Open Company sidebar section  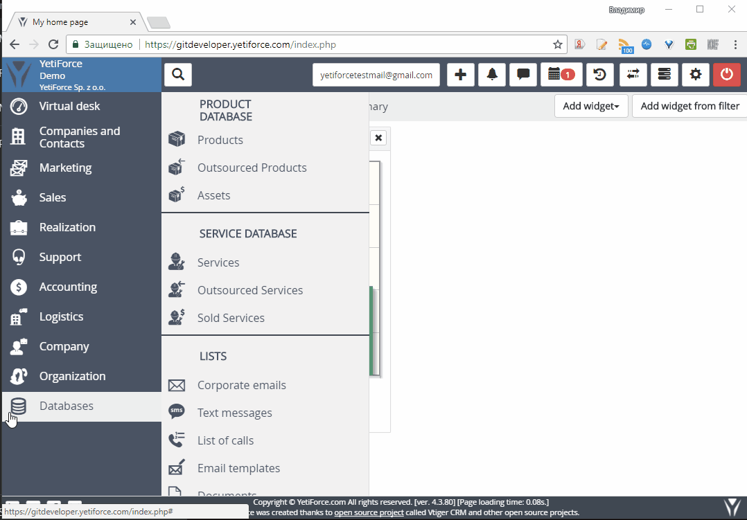click(82, 347)
